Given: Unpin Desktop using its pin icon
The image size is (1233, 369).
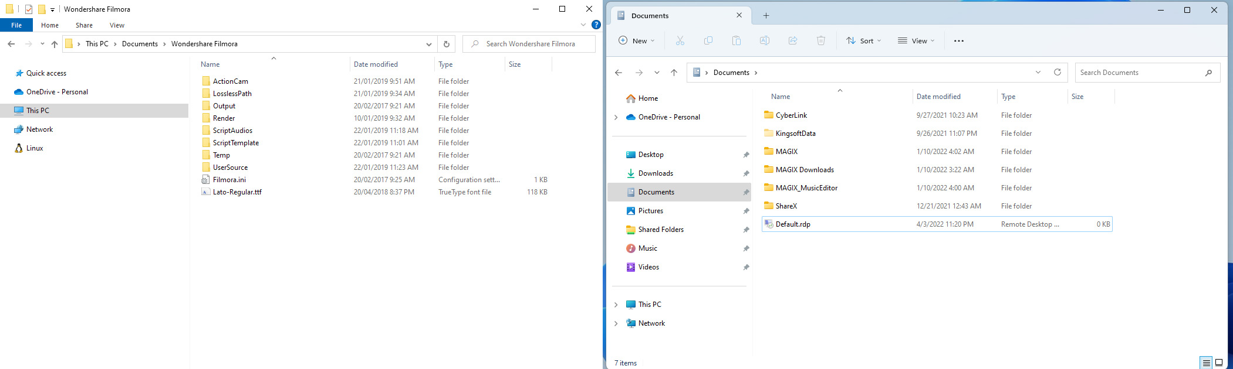Looking at the screenshot, I should coord(746,155).
